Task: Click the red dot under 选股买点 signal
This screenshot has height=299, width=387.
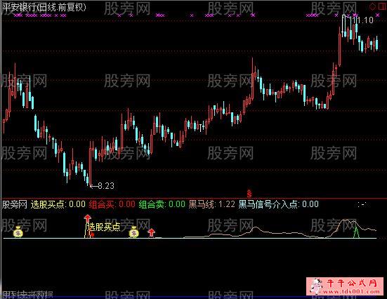Action: (x=93, y=235)
